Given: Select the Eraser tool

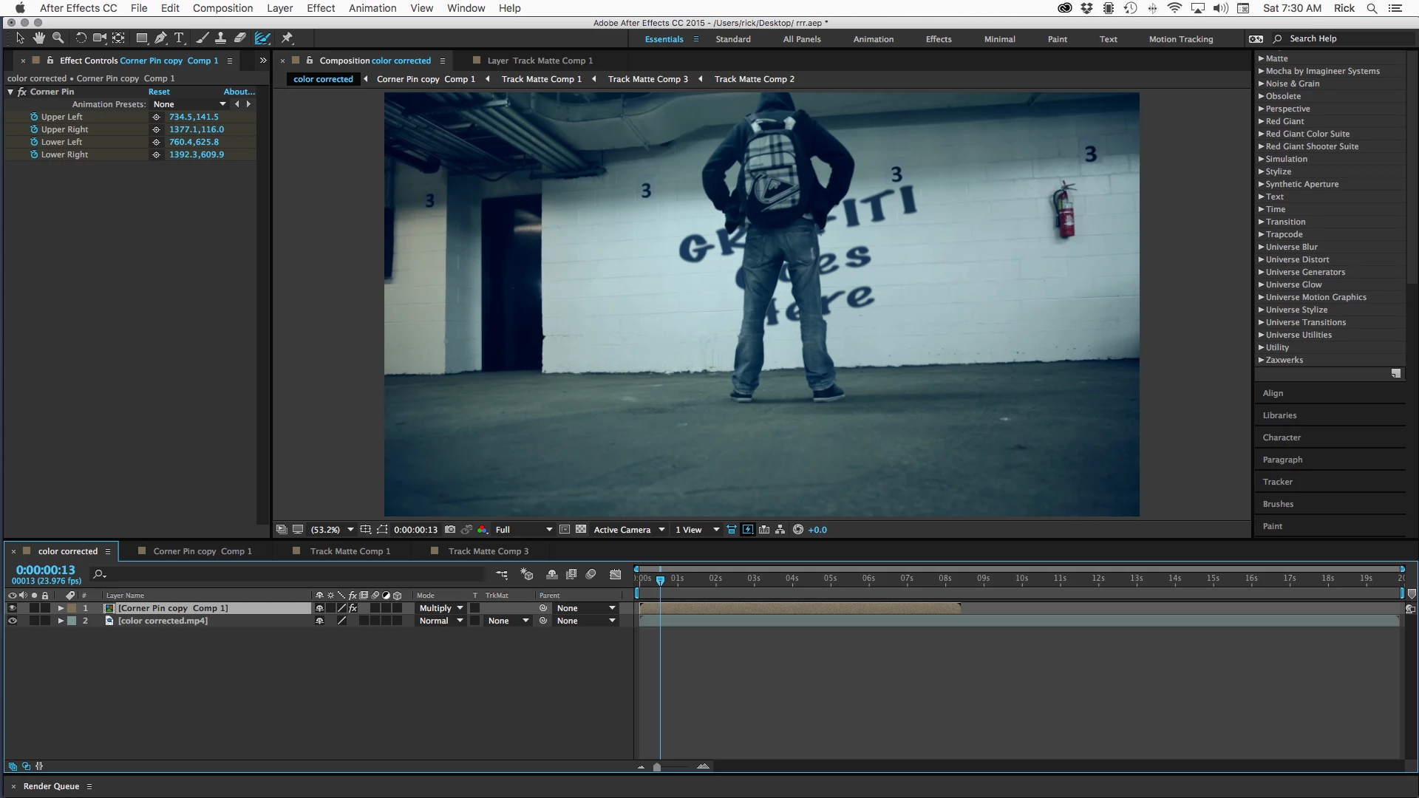Looking at the screenshot, I should 240,38.
